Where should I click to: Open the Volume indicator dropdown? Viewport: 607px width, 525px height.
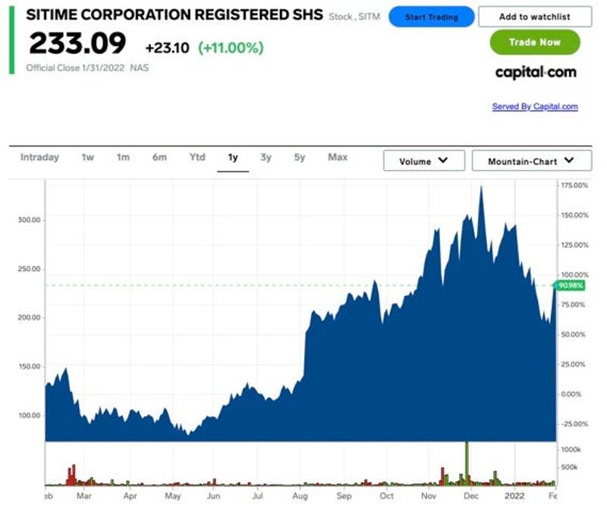coord(424,161)
